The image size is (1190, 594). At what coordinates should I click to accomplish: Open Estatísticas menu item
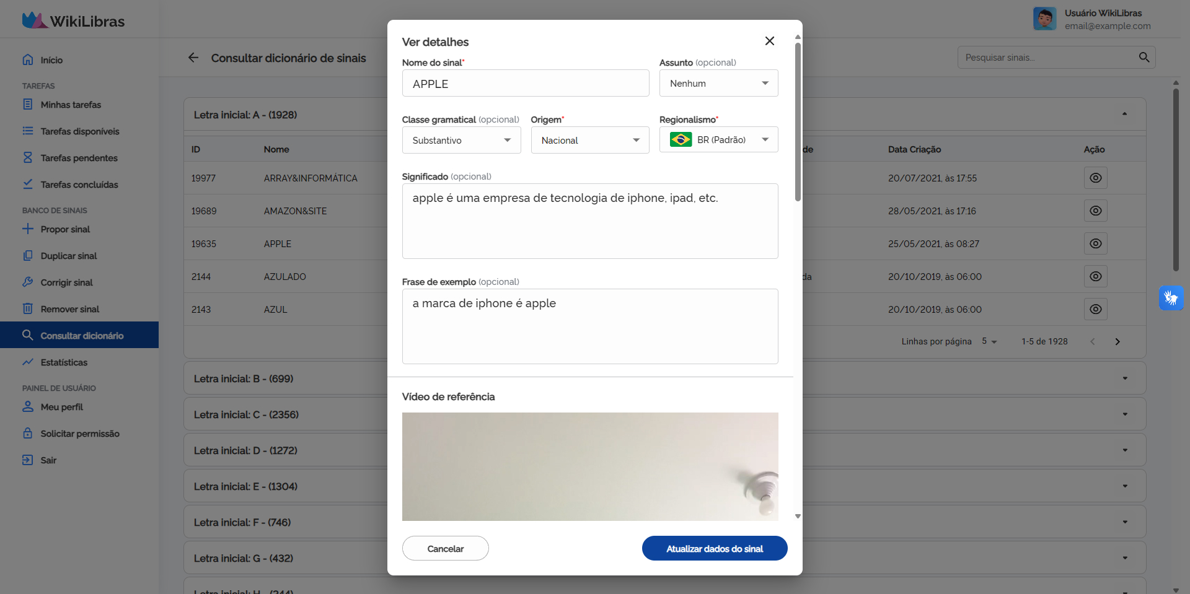click(x=79, y=362)
